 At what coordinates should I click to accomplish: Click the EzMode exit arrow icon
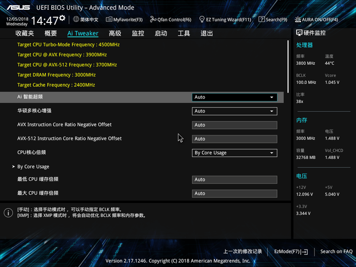304,251
